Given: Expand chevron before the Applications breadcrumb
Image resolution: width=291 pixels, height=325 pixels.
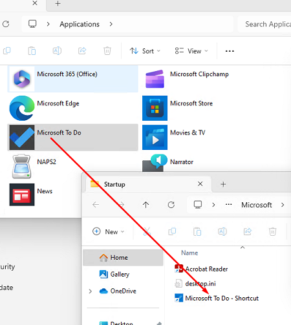Looking at the screenshot, I should tap(48, 24).
